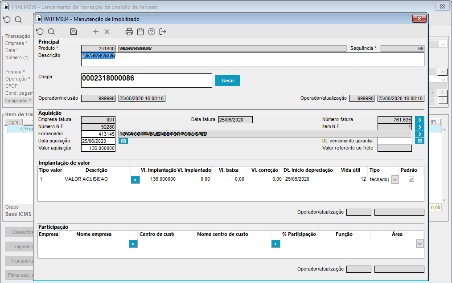Viewport: 452px width, 283px height.
Task: Click undo icon in TRAFM050 background window
Action: tap(7, 20)
